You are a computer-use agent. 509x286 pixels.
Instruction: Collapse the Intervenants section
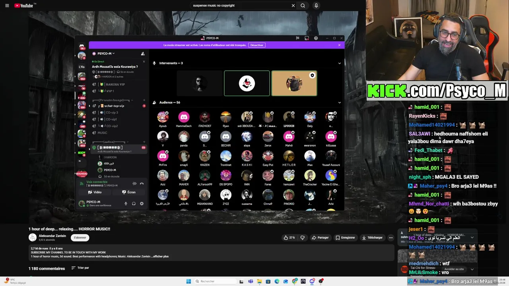coord(339,63)
